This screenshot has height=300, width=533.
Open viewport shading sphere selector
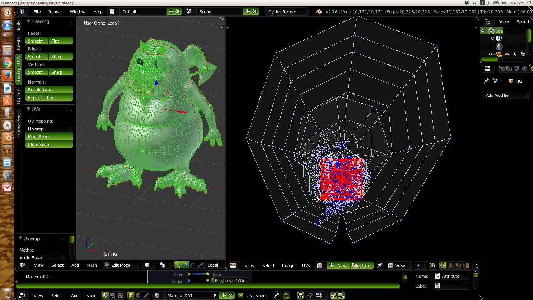pos(148,265)
